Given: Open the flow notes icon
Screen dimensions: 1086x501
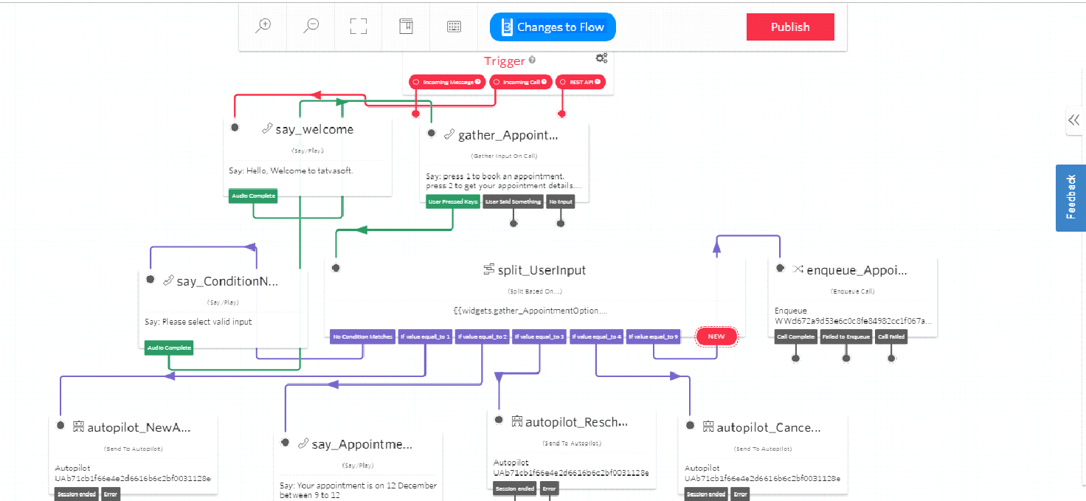Looking at the screenshot, I should click(406, 24).
